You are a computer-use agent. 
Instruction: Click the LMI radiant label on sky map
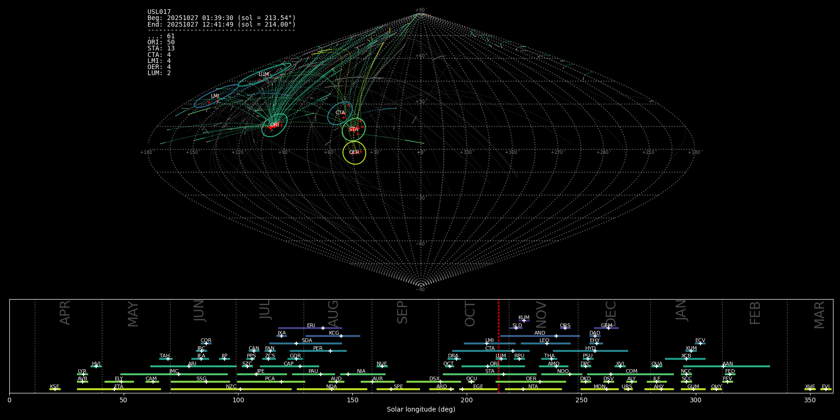click(x=215, y=96)
